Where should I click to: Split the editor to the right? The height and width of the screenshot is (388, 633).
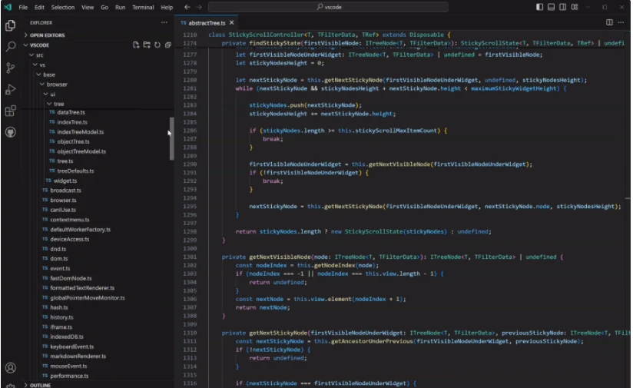[x=609, y=22]
